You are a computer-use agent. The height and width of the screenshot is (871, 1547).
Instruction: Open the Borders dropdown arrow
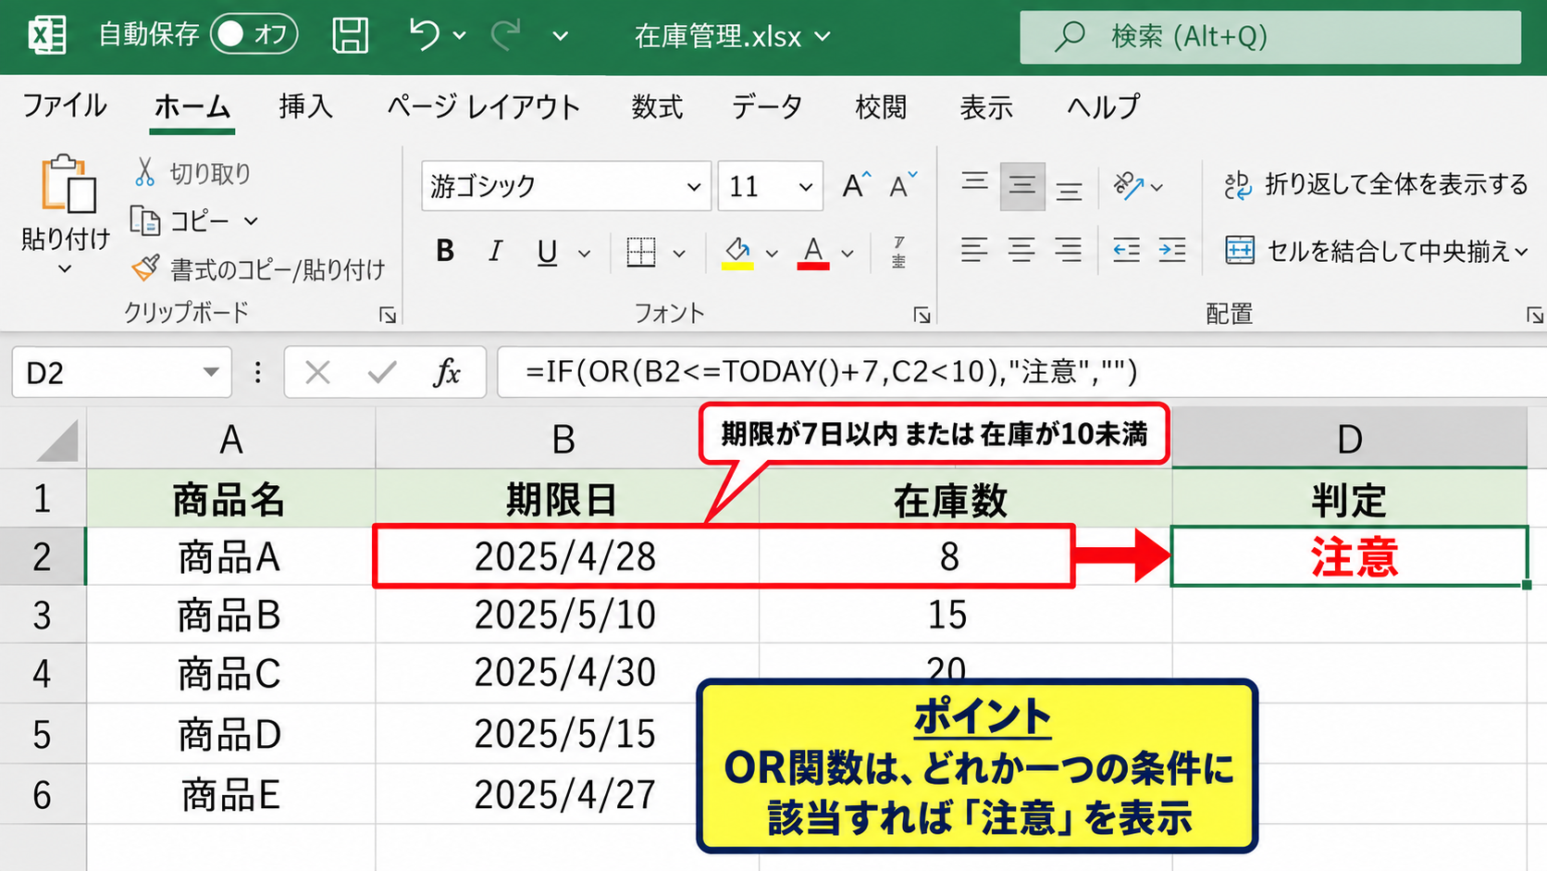point(679,253)
